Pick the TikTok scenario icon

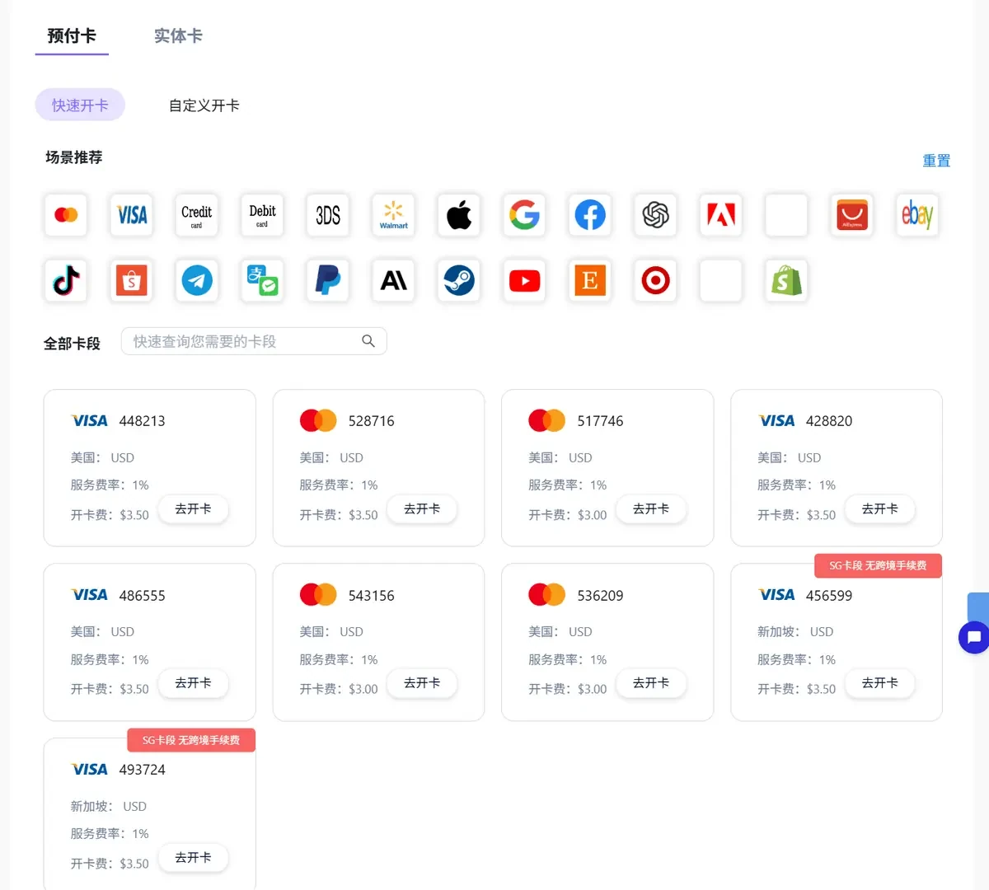click(x=66, y=280)
